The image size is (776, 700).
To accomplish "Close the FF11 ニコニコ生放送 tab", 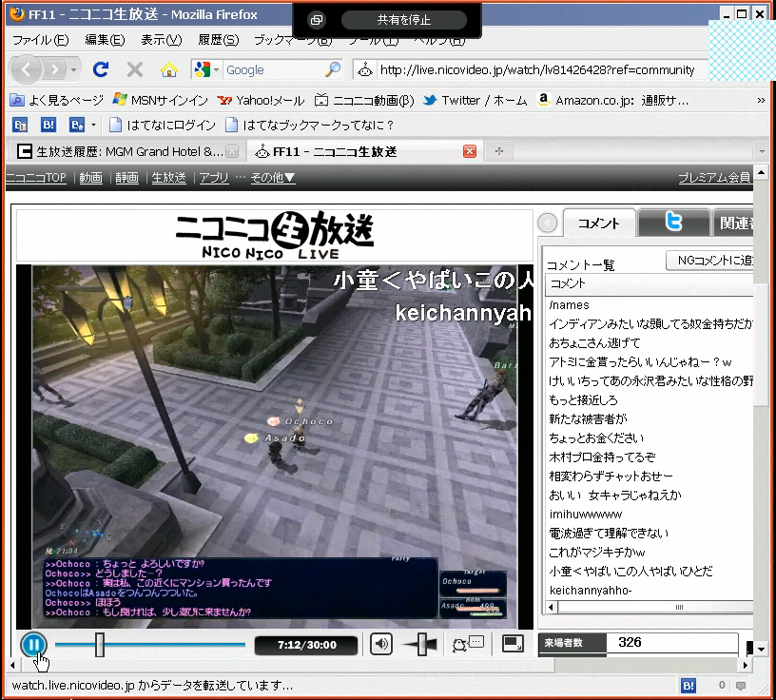I will point(470,151).
